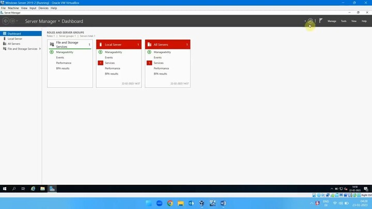Open File Explorer from guest taskbar
The width and height of the screenshot is (372, 209).
pos(42,189)
